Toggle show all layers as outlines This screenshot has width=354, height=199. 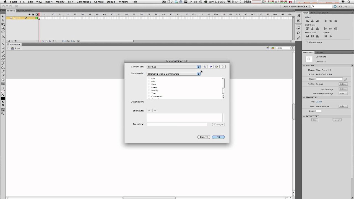tap(37, 14)
